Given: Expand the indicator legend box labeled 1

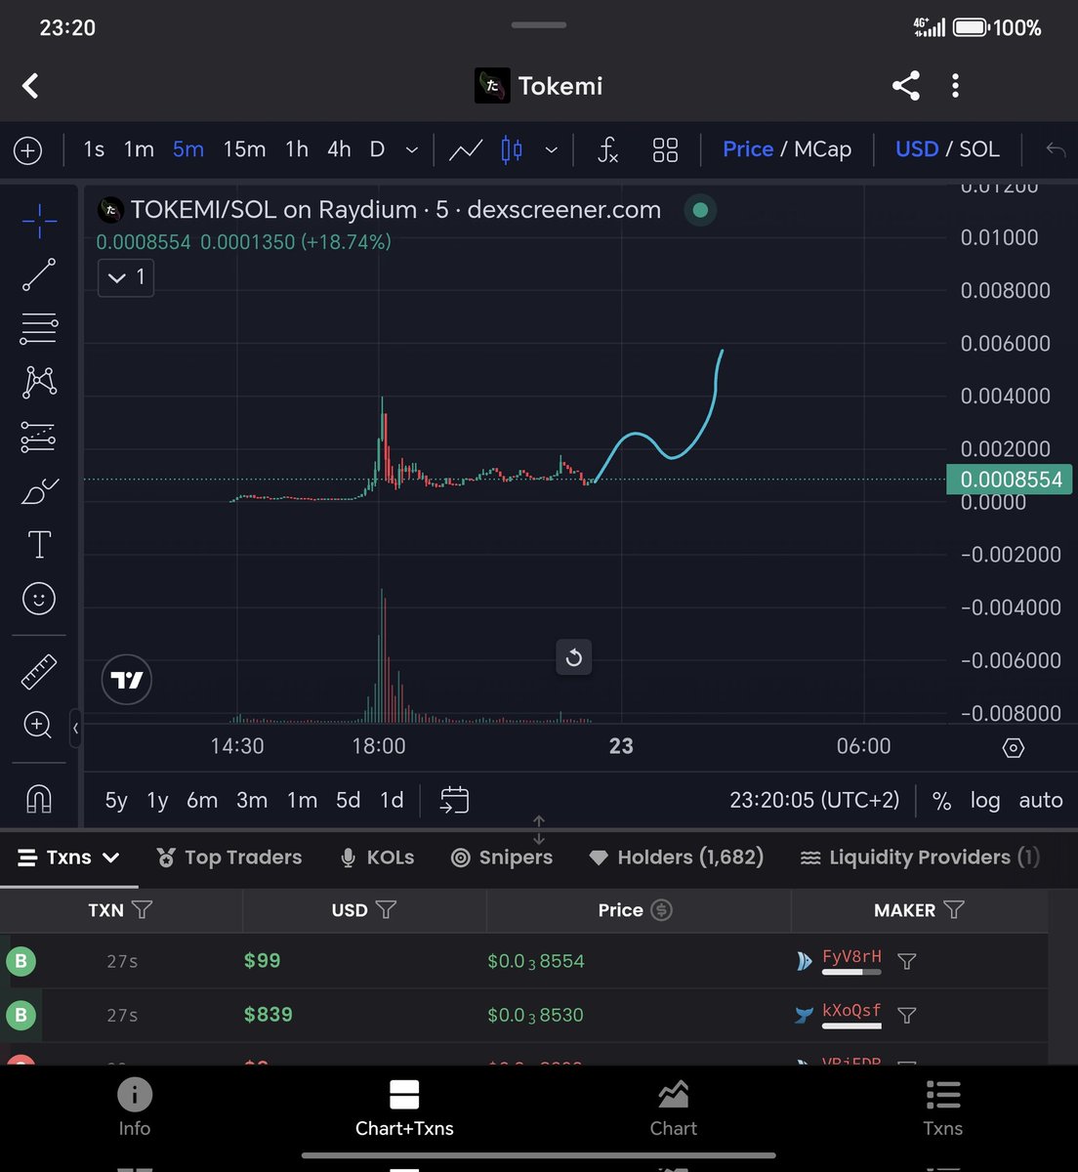Looking at the screenshot, I should (x=126, y=277).
